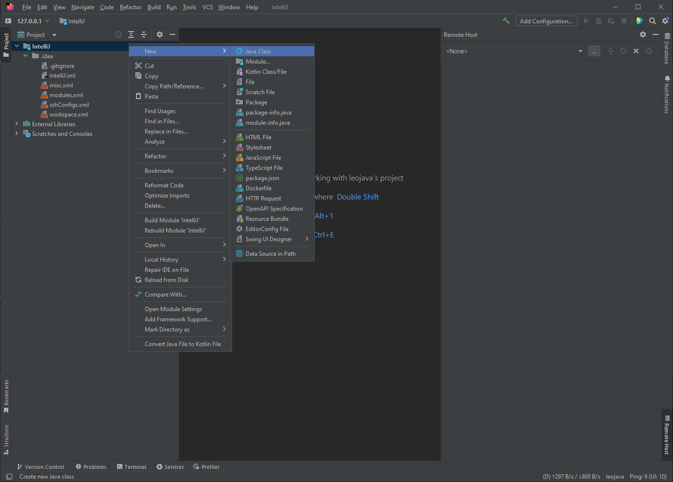The width and height of the screenshot is (673, 482).
Task: Open the Navigate menu in menu bar
Action: tap(83, 7)
